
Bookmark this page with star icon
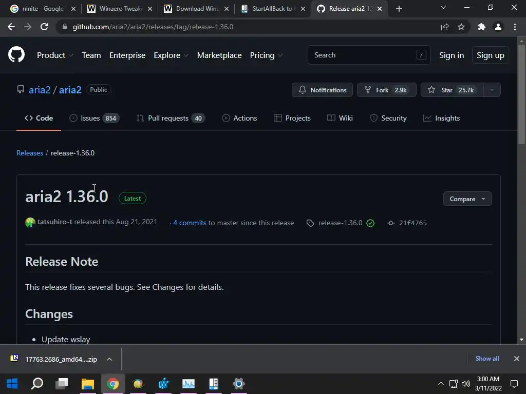tap(461, 27)
